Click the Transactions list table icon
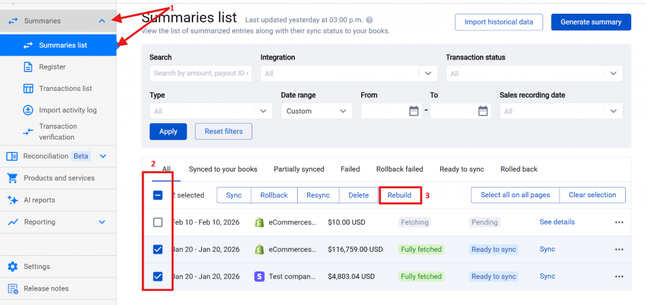 point(28,88)
